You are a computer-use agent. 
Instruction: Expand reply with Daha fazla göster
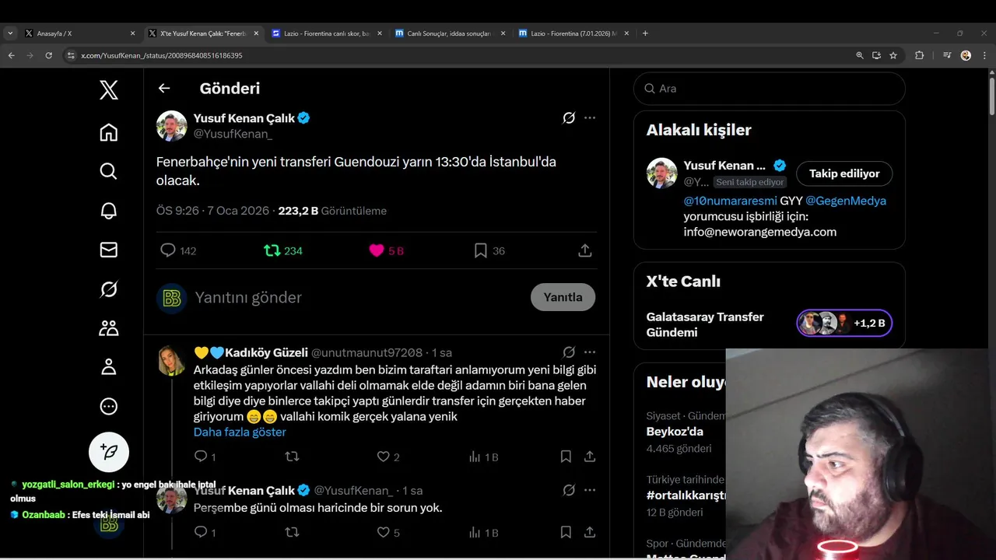240,432
